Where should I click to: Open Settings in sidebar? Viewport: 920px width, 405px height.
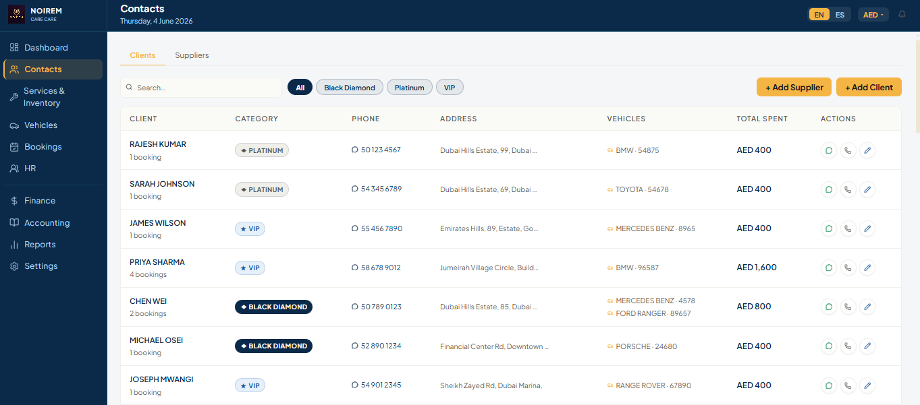[x=53, y=266]
